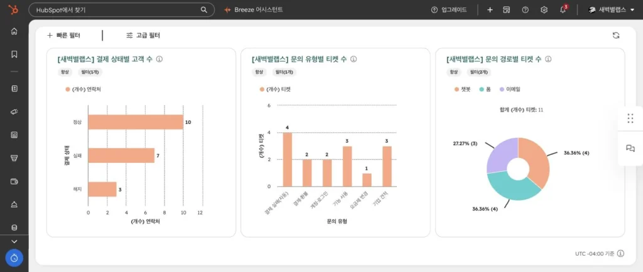Open the CRM contacts icon in sidebar

[14, 88]
